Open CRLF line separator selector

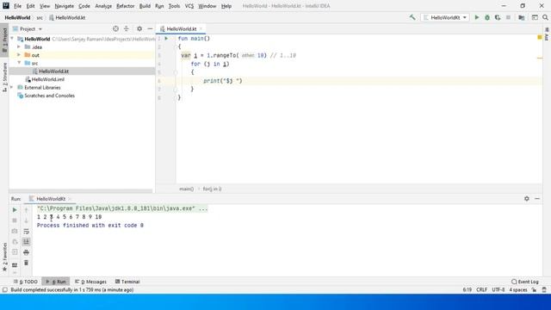tap(482, 290)
